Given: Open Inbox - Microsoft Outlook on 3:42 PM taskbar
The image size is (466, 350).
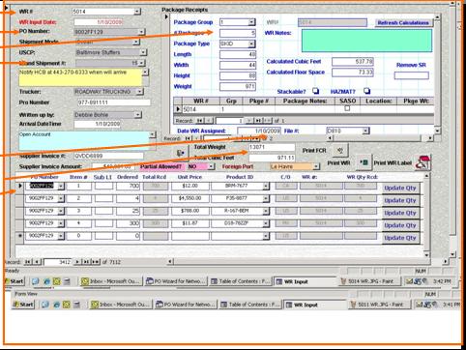Looking at the screenshot, I should 111,281.
